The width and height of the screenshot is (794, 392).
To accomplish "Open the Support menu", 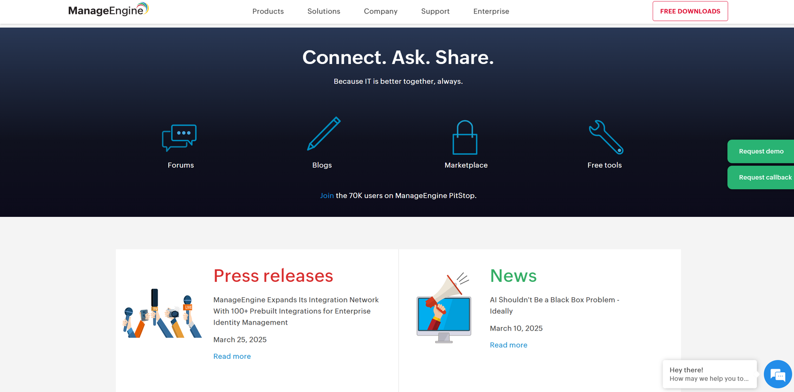I will (435, 11).
